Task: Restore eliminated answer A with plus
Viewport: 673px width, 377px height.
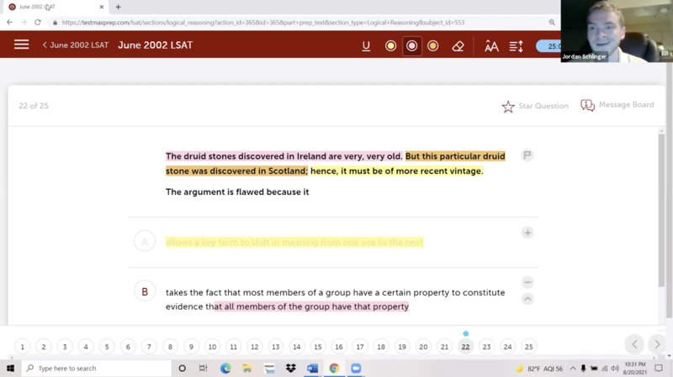Action: (527, 233)
